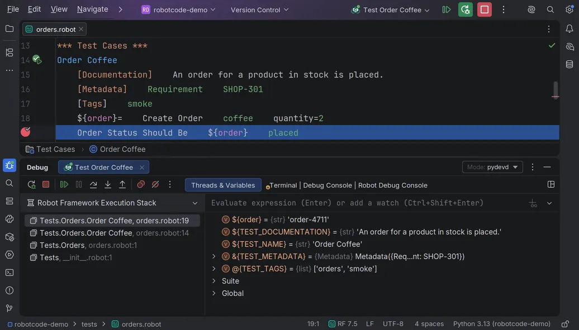Image resolution: width=579 pixels, height=330 pixels.
Task: Click the Python 3.13 interpreter status widget
Action: (x=501, y=324)
